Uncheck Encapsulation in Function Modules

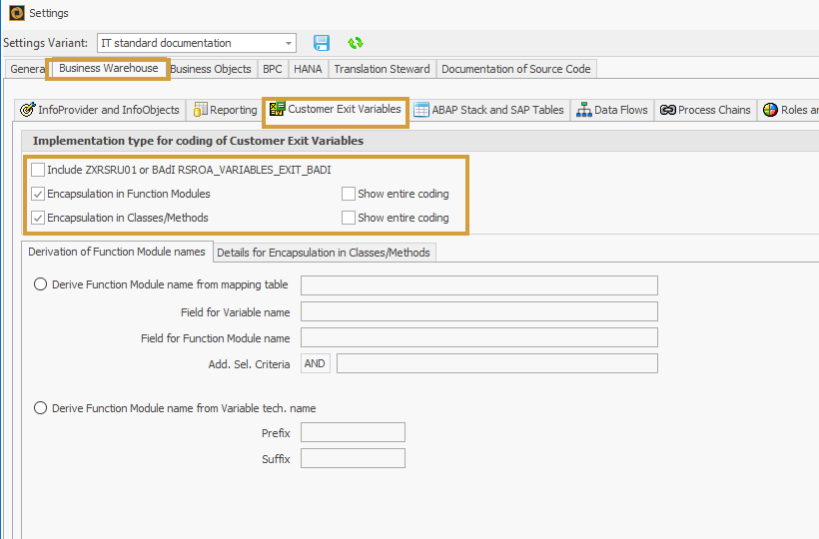[38, 194]
